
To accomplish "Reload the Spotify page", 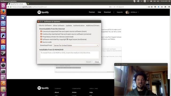I will pyautogui.click(x=114, y=7).
